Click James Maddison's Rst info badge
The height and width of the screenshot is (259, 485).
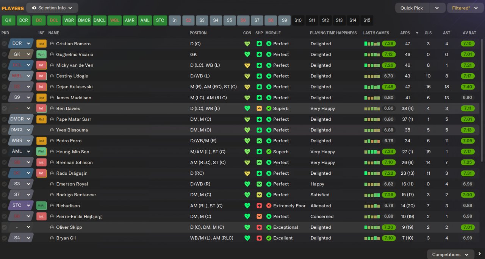pos(41,97)
